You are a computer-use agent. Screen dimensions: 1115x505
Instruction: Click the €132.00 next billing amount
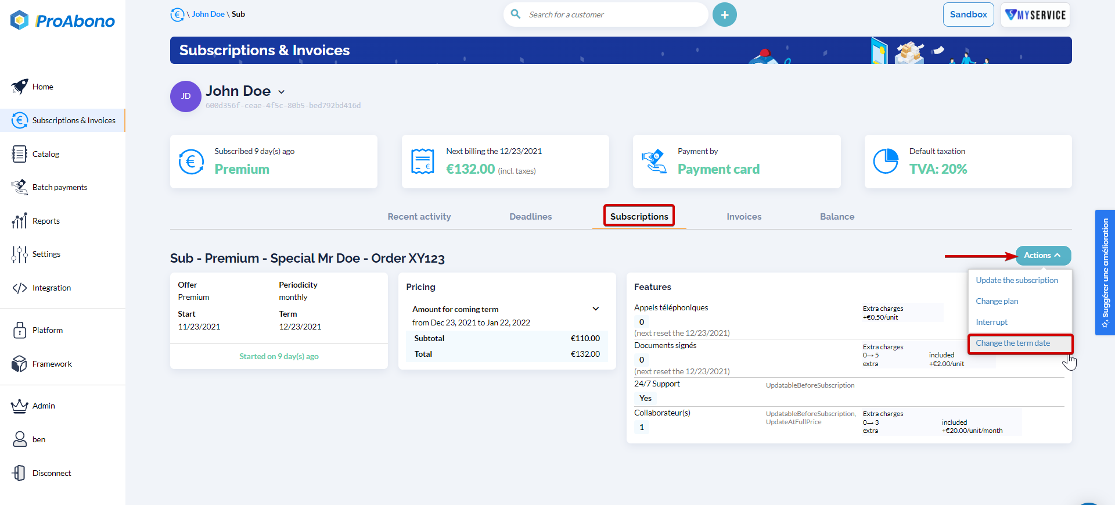(x=470, y=169)
